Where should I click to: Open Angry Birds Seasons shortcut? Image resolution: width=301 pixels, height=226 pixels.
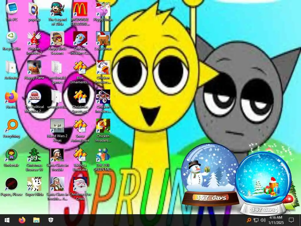coord(57,43)
